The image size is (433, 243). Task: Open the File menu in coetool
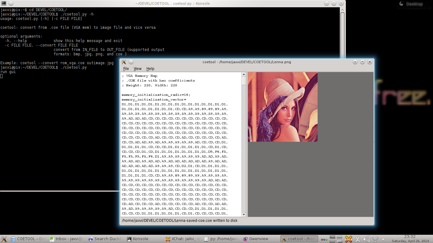126,69
